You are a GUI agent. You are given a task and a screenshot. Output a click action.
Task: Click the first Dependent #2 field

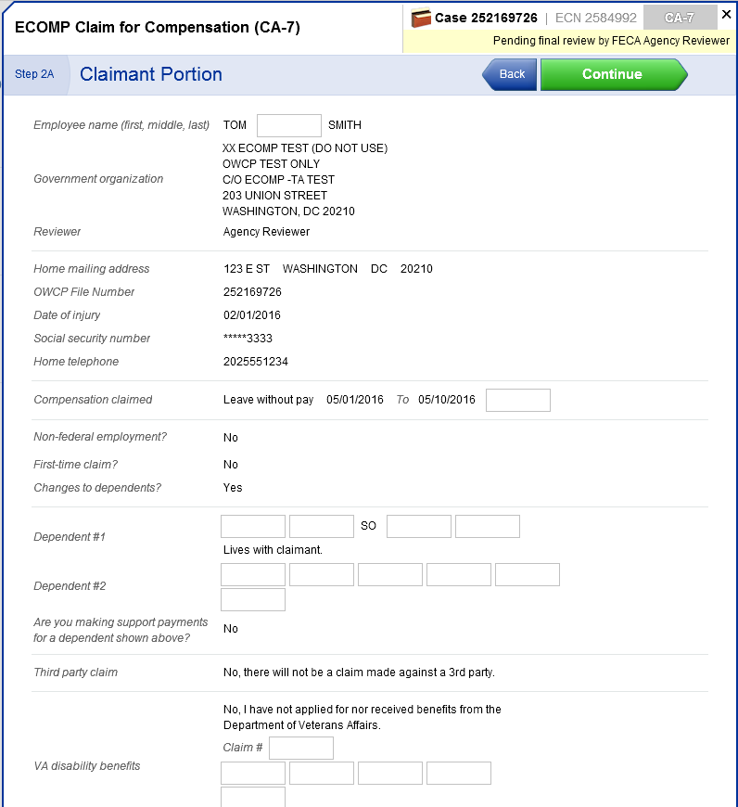(253, 574)
